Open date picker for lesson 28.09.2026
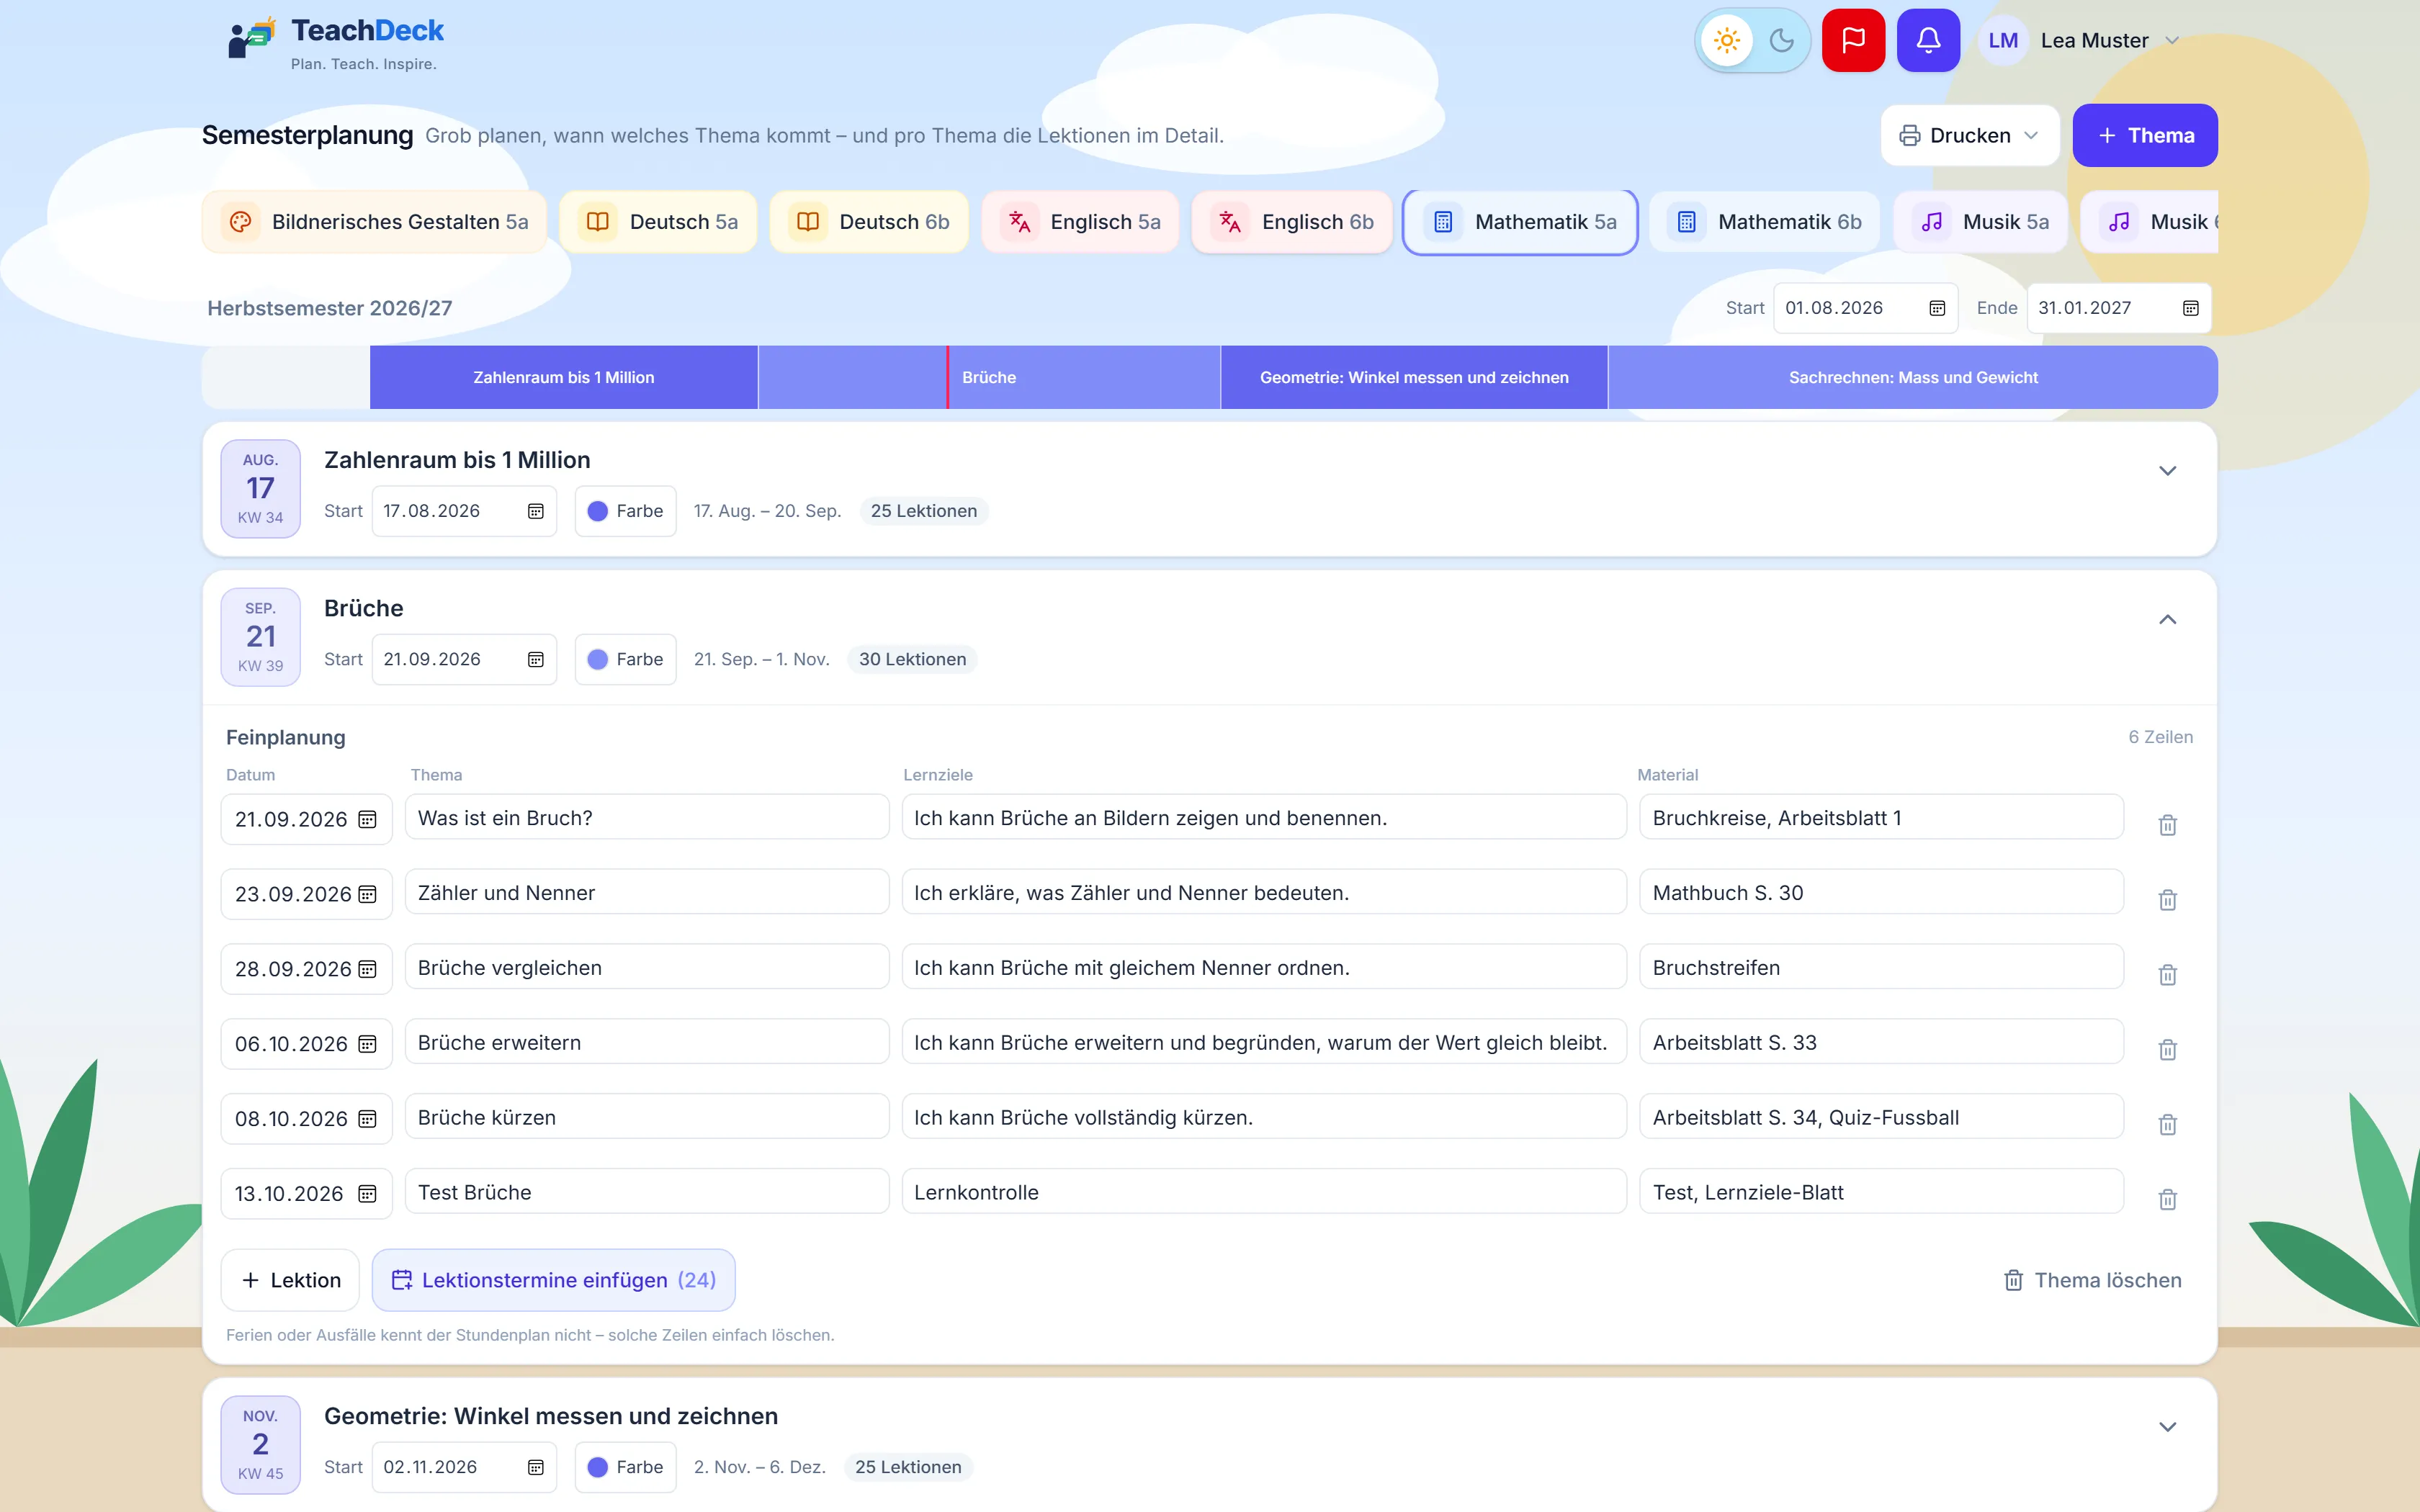The width and height of the screenshot is (2420, 1512). click(368, 969)
